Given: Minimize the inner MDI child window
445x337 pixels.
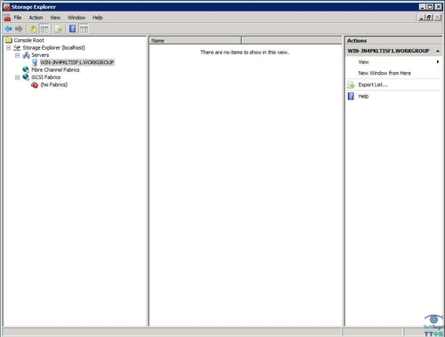Looking at the screenshot, I should coord(422,18).
